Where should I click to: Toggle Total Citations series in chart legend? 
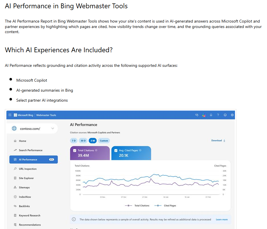pos(137,206)
